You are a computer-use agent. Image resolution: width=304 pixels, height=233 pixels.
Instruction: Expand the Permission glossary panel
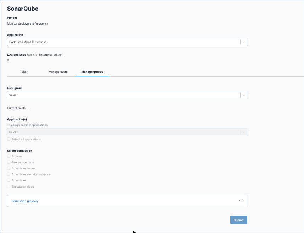tap(127, 201)
